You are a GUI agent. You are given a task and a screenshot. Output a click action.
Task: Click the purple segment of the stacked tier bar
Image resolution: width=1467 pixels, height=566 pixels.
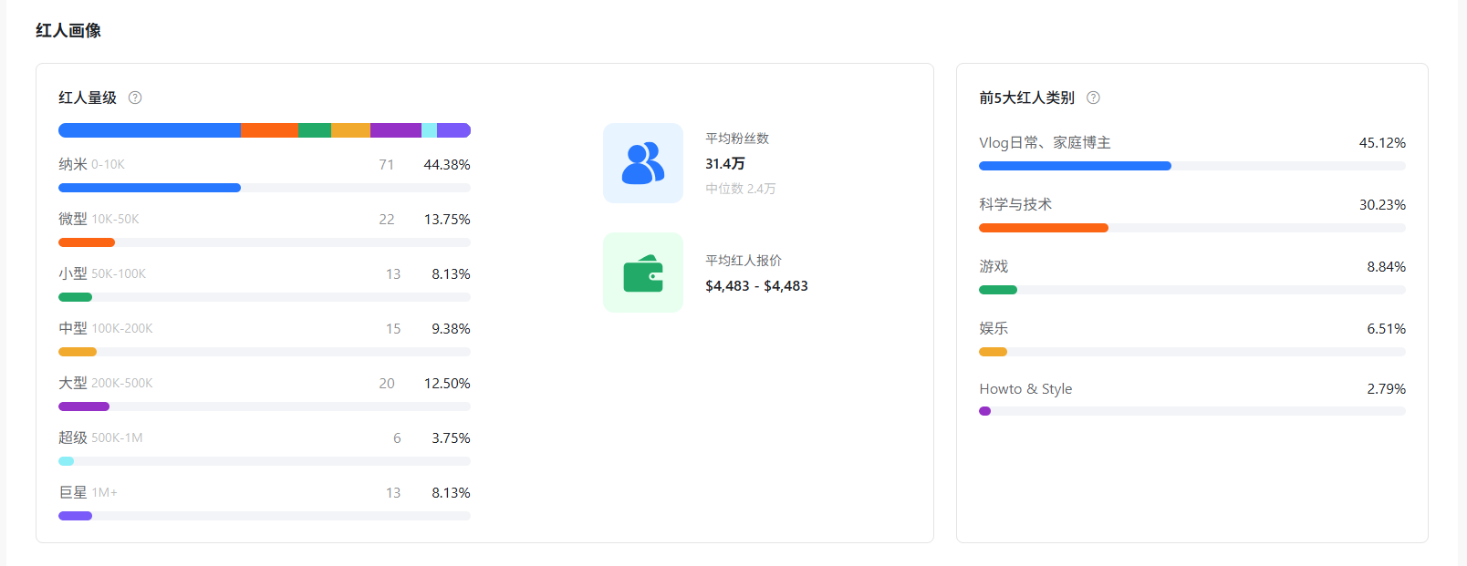coord(396,130)
